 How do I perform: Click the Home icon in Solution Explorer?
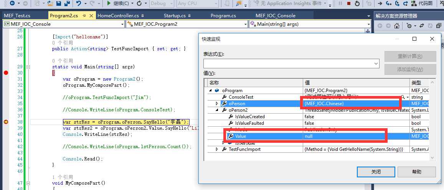click(x=397, y=26)
